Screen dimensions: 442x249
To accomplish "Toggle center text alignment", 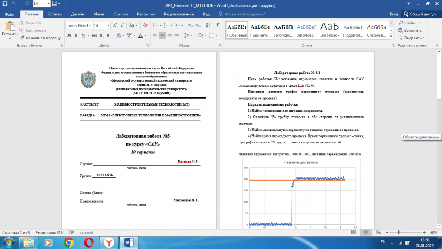I will (x=163, y=35).
